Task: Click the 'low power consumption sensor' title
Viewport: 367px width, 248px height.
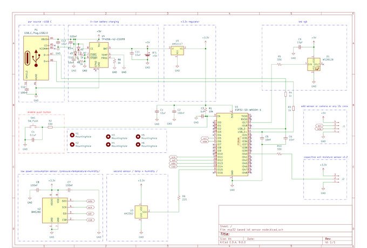Action: (x=60, y=171)
